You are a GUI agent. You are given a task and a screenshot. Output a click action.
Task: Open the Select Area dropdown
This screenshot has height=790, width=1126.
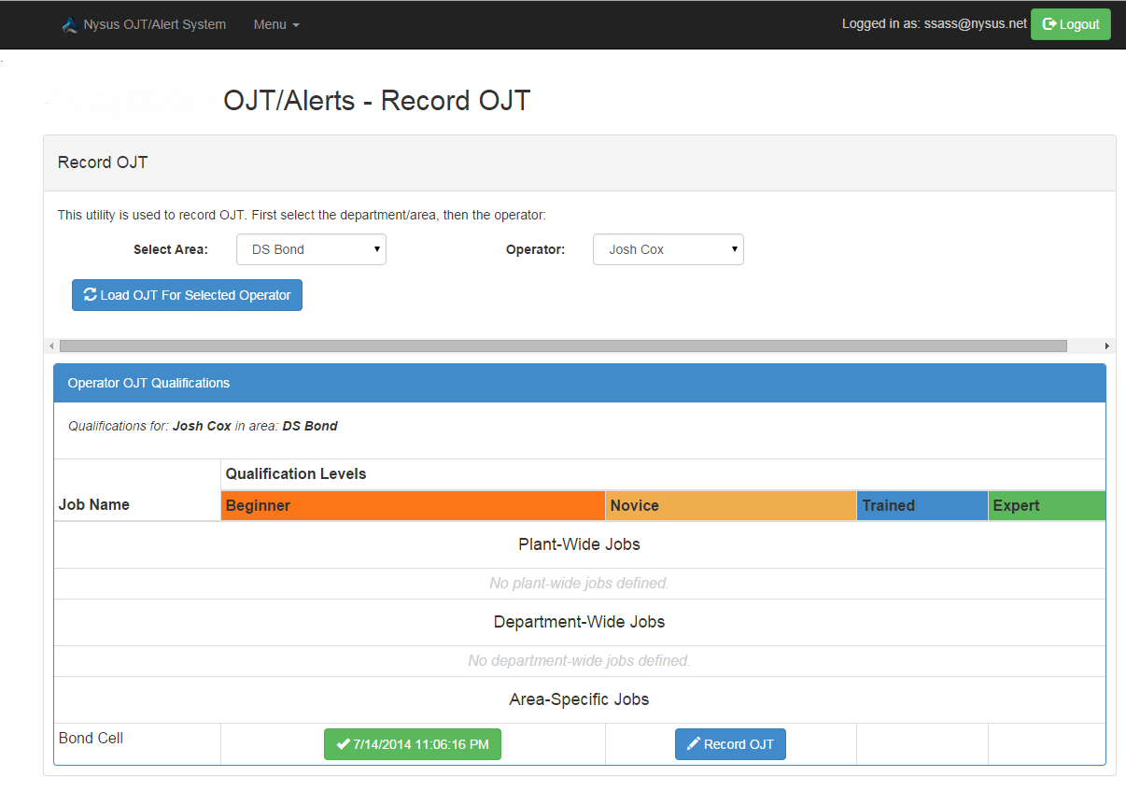pyautogui.click(x=311, y=249)
